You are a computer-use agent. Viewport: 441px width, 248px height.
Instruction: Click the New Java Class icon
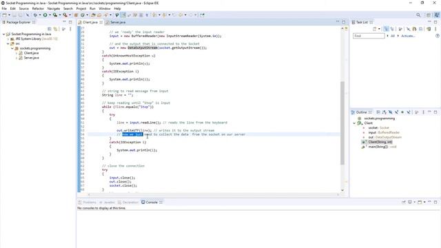point(83,15)
